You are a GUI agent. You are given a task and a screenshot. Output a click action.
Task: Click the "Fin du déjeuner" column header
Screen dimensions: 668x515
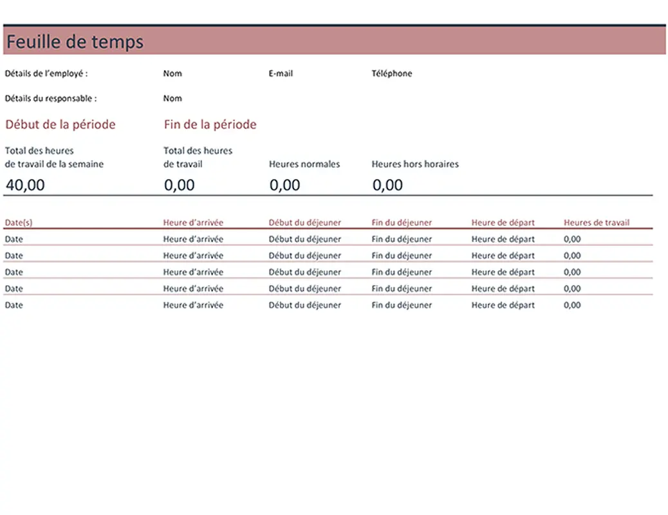[402, 223]
